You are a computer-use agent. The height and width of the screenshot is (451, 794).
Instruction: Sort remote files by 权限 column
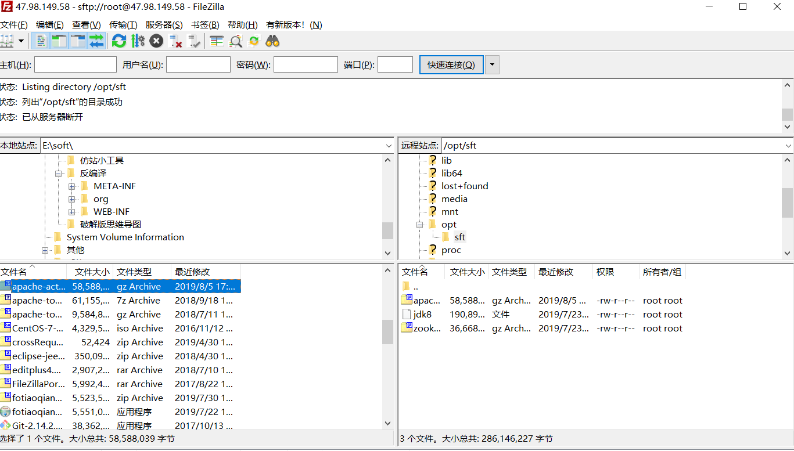tap(616, 272)
